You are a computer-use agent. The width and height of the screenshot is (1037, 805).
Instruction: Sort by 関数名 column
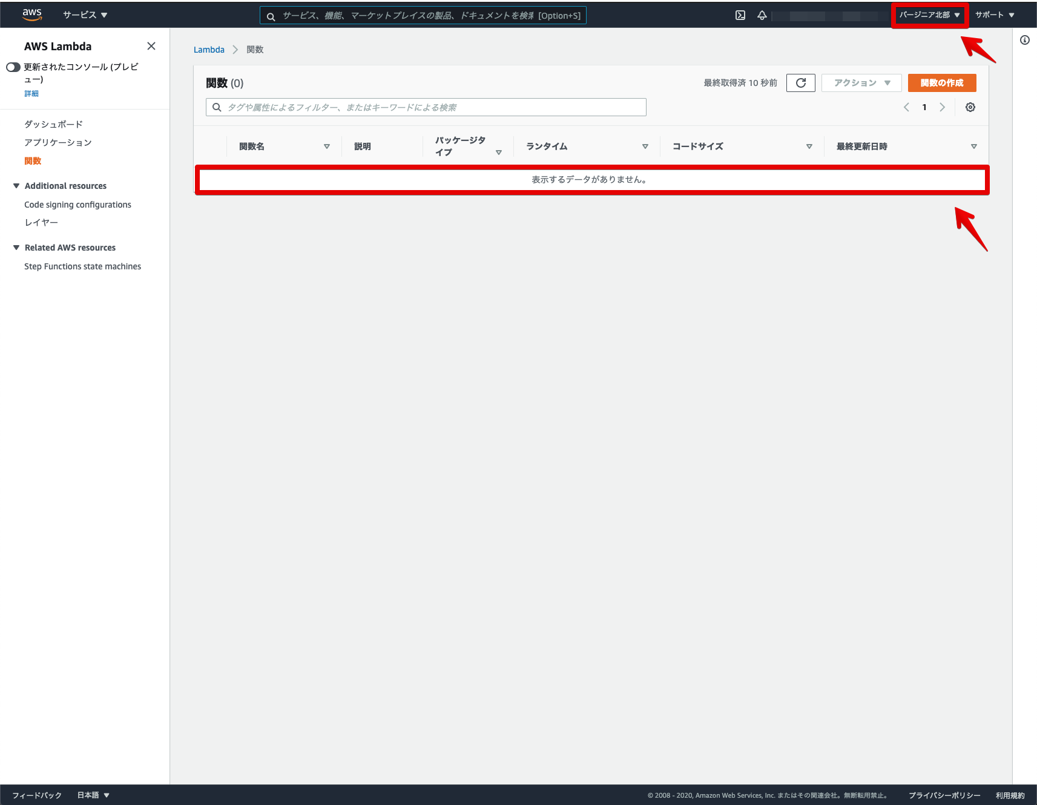coord(327,146)
